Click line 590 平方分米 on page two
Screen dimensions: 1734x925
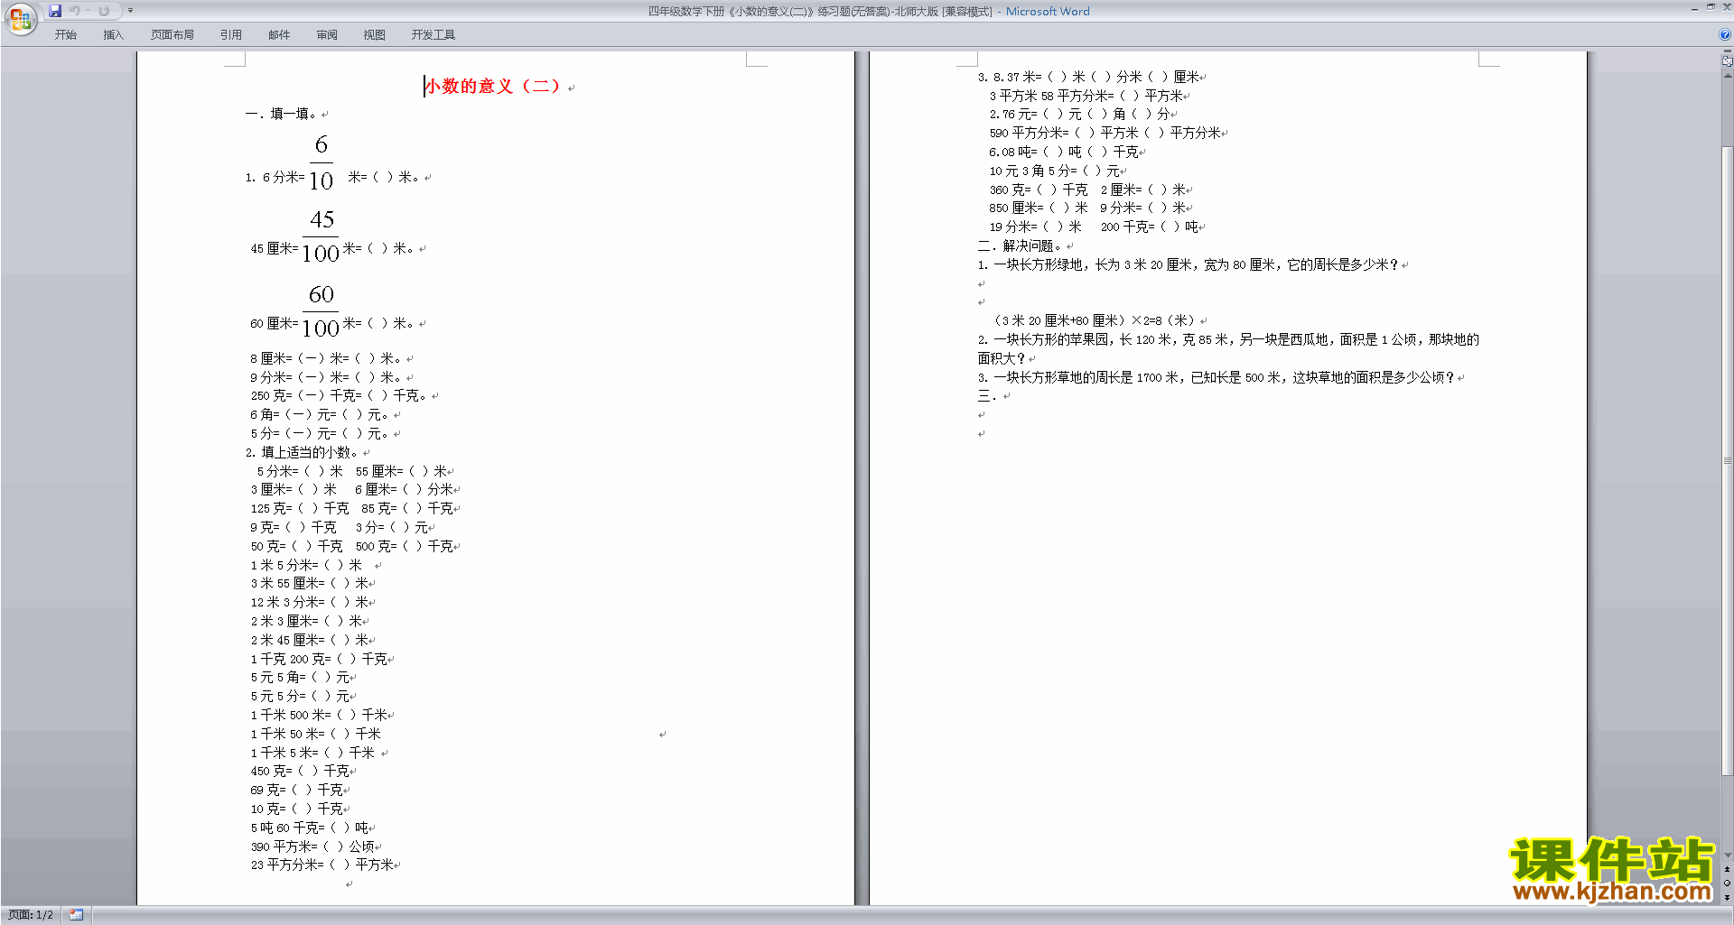click(1105, 133)
